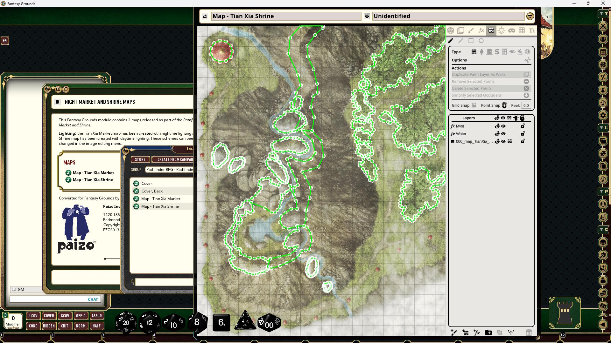Click the delete layer trash icon
The width and height of the screenshot is (611, 343).
tap(529, 333)
